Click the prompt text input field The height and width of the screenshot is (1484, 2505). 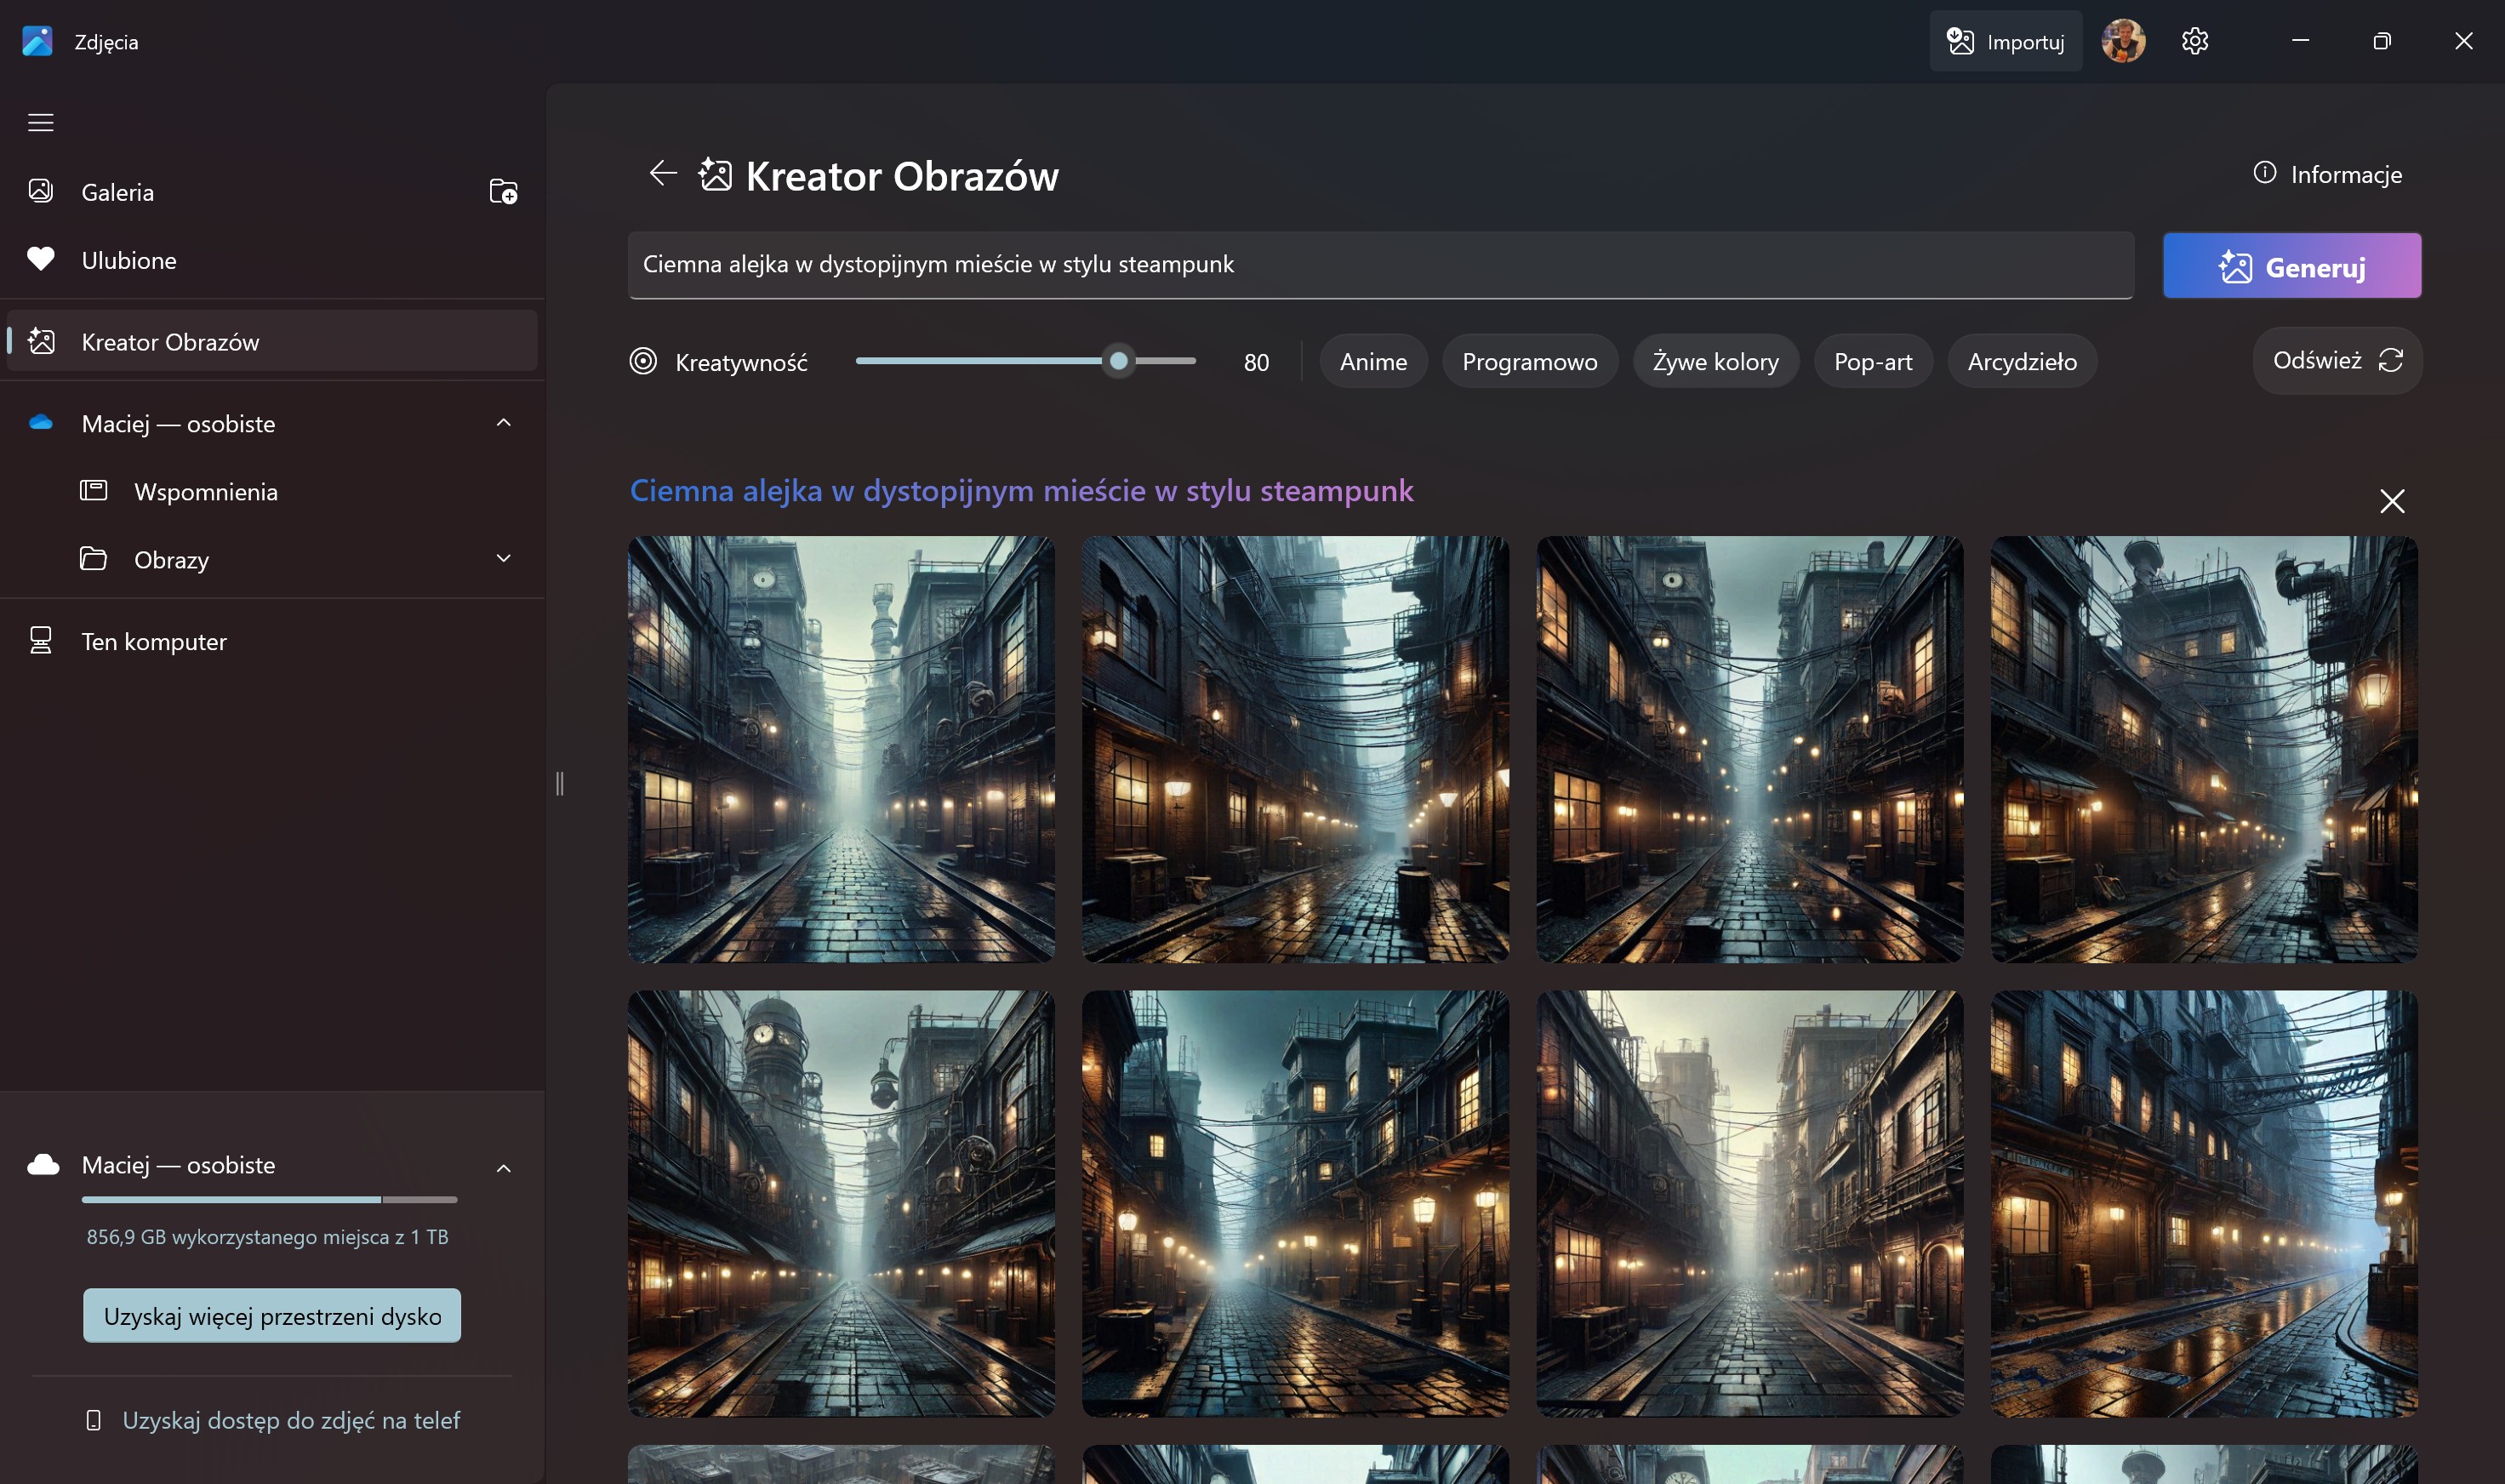(1381, 265)
